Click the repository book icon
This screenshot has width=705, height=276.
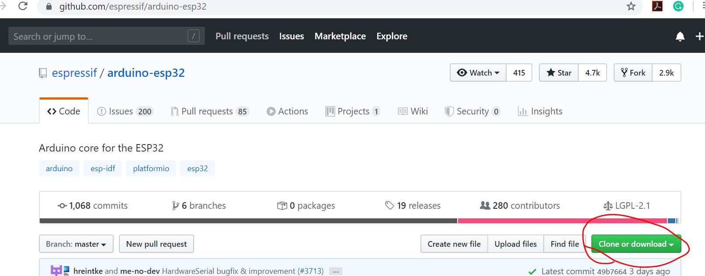pos(43,73)
